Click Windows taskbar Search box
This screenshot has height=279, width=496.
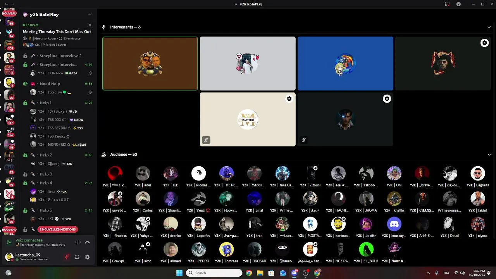coord(214,273)
